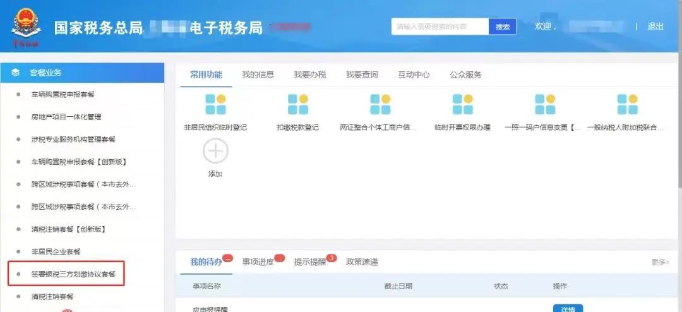Select the 事项进度 tab
The width and height of the screenshot is (682, 312).
coord(258,262)
